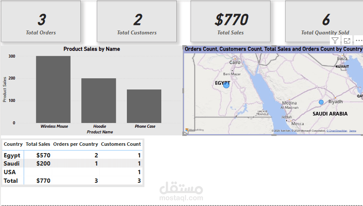Click the KUWAIT label on the map
Image resolution: width=363 pixels, height=206 pixels.
(342, 66)
